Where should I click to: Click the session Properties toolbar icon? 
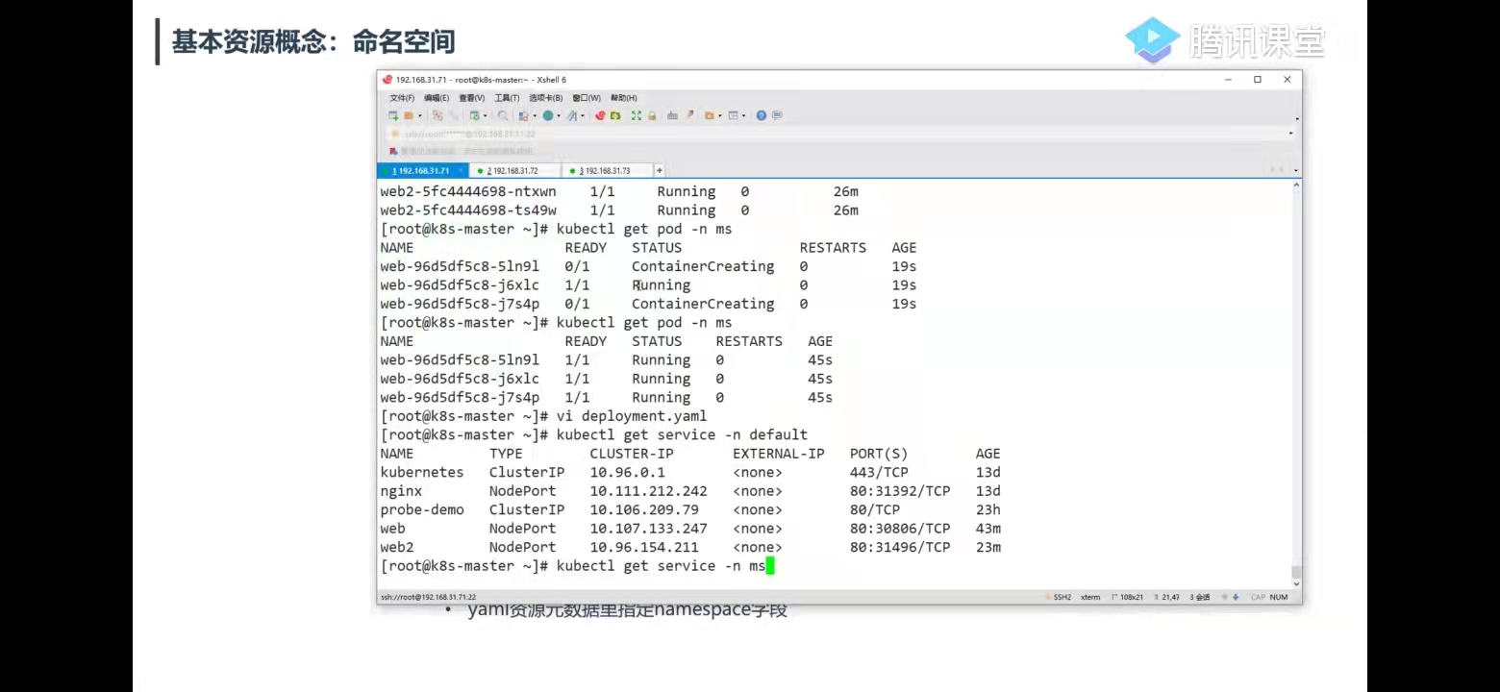[x=474, y=115]
